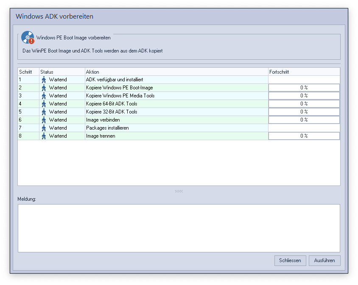This screenshot has height=285, width=358.
Task: Click the Schliessen button
Action: point(290,260)
